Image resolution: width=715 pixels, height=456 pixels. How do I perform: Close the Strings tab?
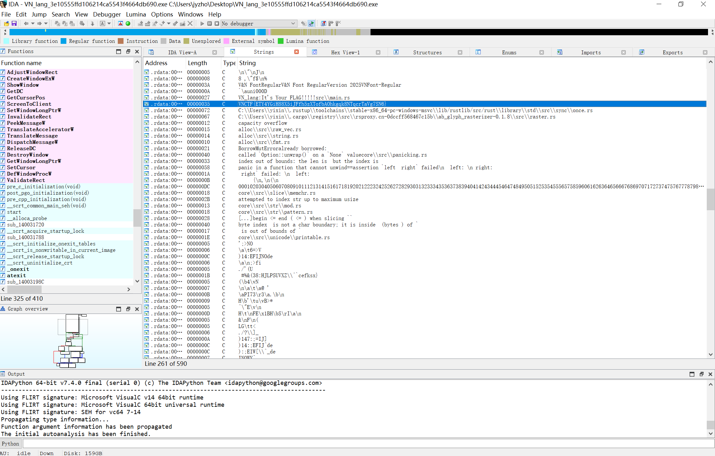297,52
